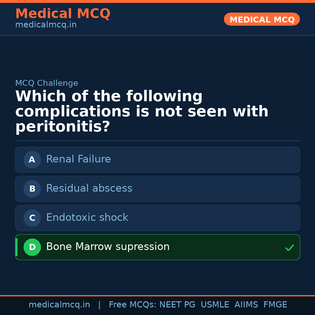Click the question text about peritonitis complications
Screen dimensions: 315x315
pyautogui.click(x=142, y=111)
